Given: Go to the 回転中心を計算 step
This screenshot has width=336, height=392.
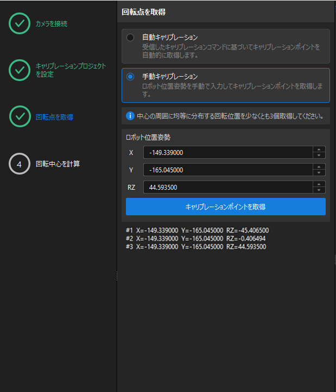Looking at the screenshot, I should click(58, 164).
